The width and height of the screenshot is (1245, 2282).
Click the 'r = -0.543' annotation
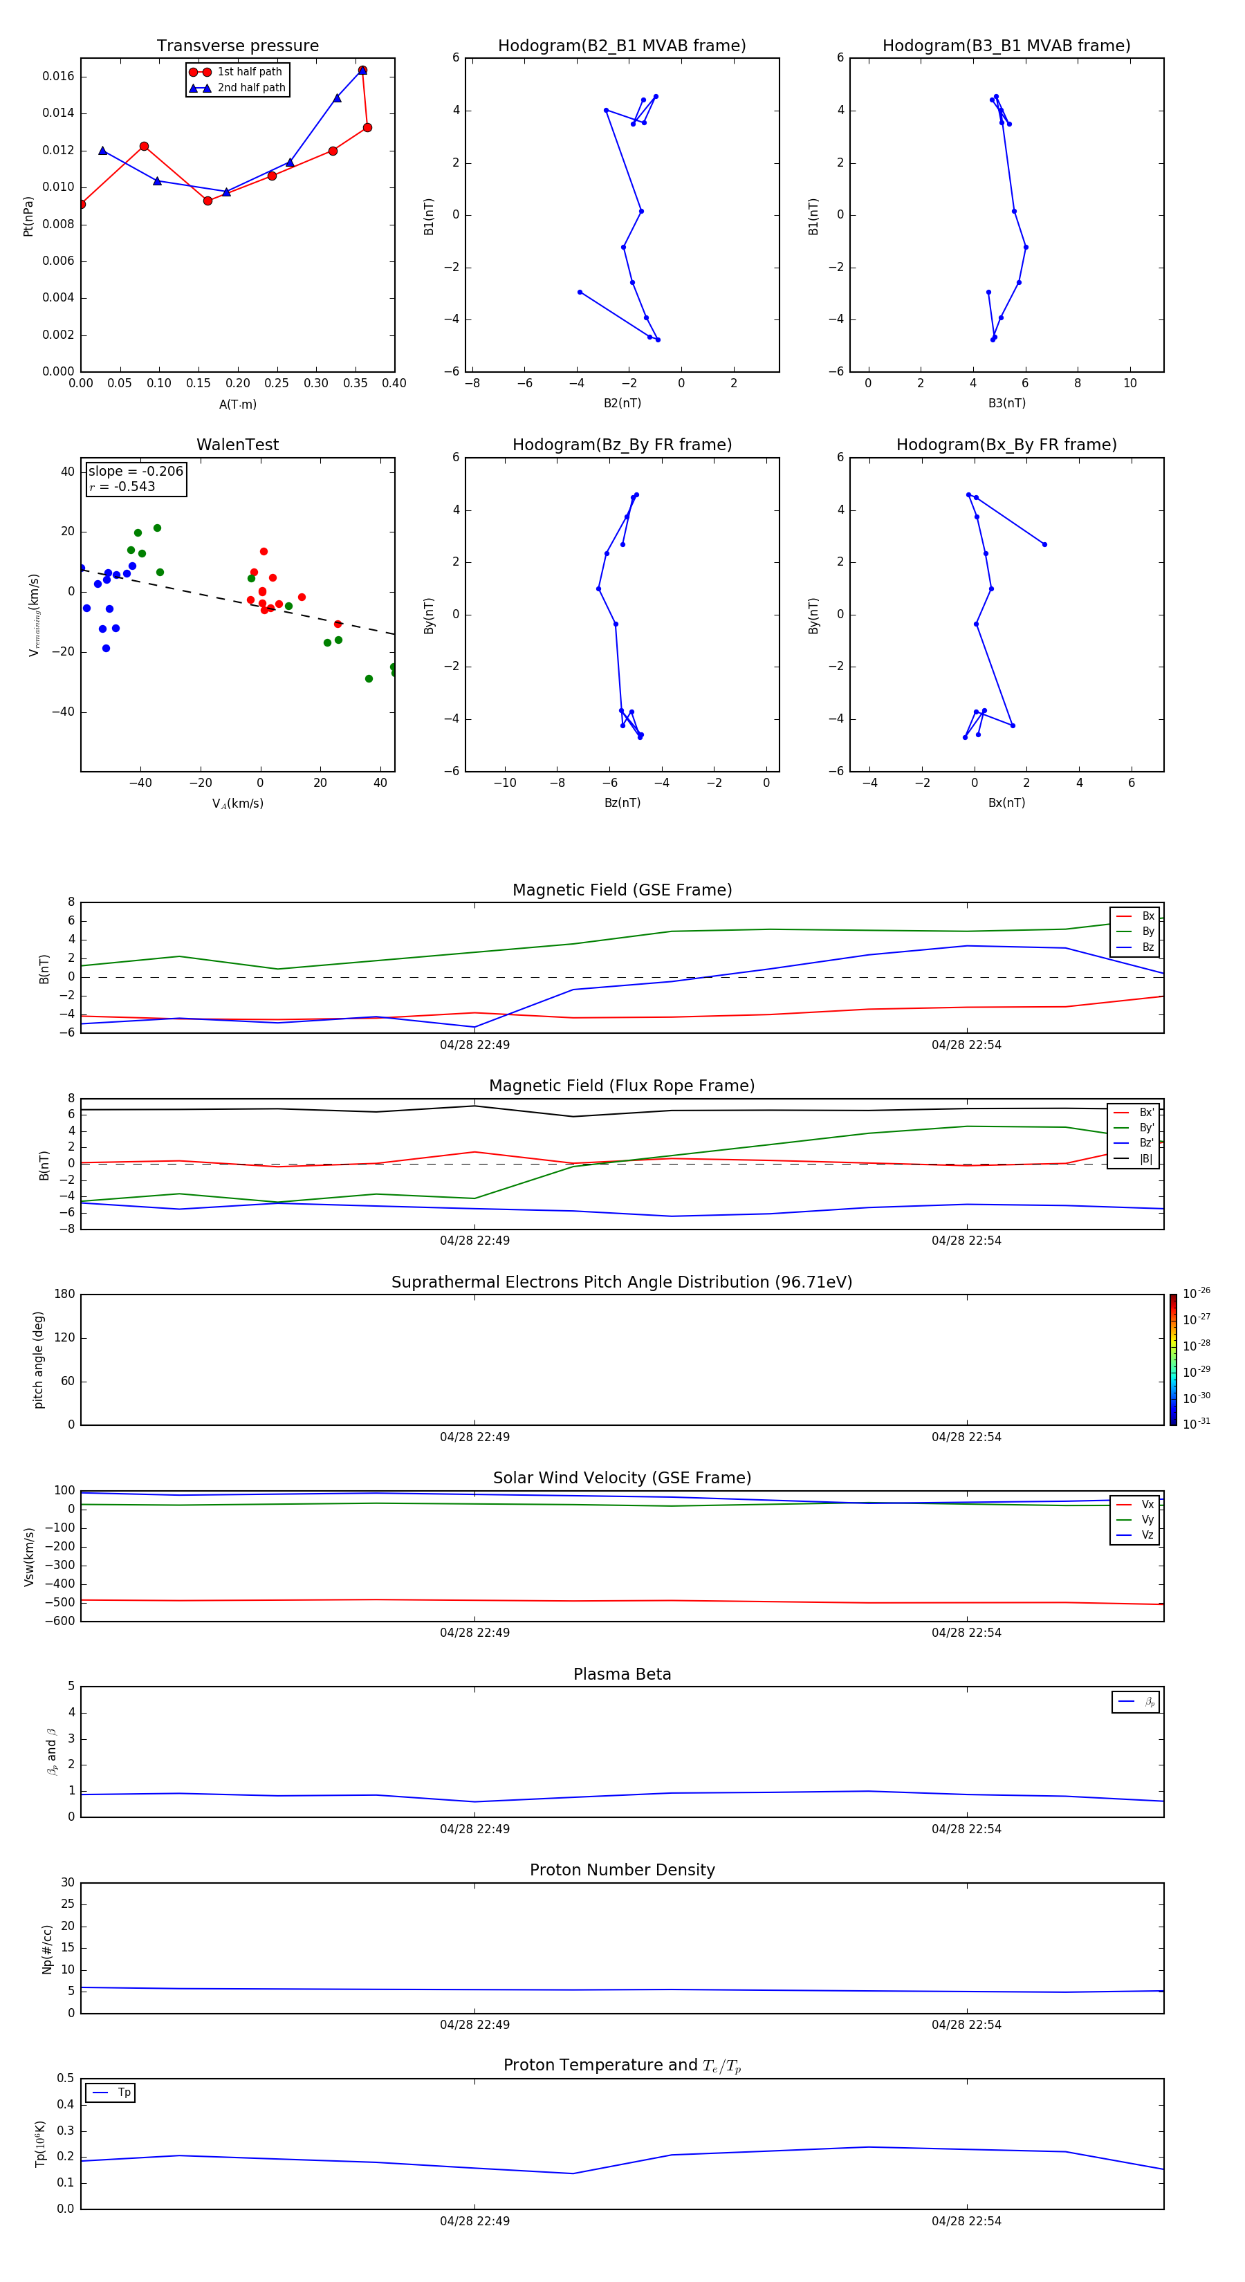122,486
